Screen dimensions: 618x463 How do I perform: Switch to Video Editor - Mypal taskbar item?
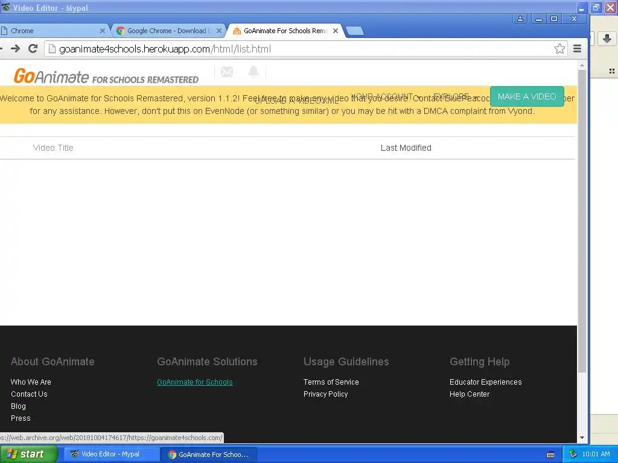[111, 454]
